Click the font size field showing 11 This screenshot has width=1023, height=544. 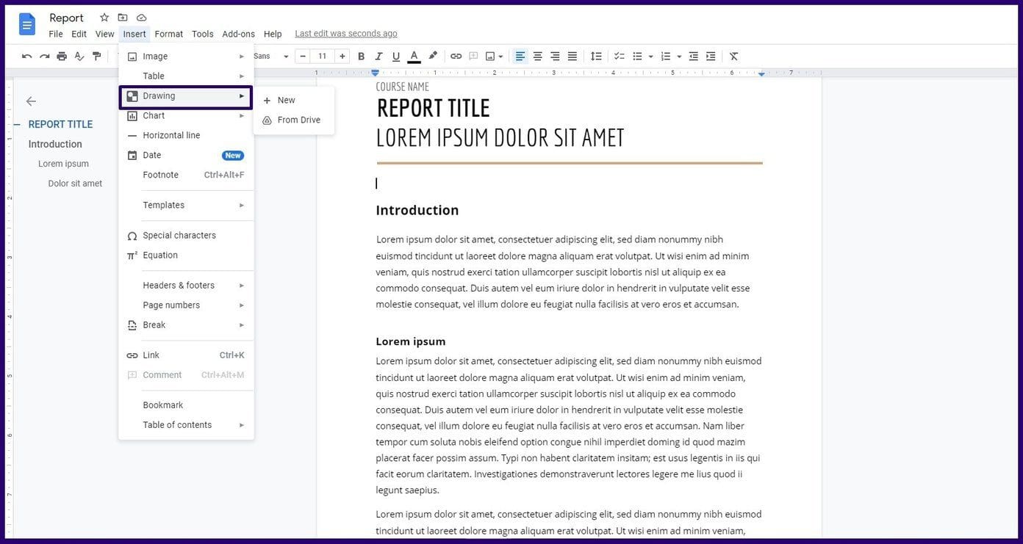322,57
